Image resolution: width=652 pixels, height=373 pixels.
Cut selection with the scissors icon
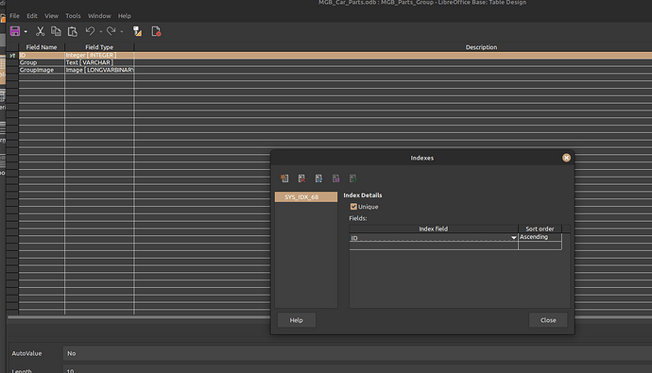40,31
